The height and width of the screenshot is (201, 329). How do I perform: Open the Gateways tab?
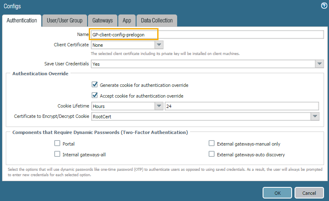(102, 20)
